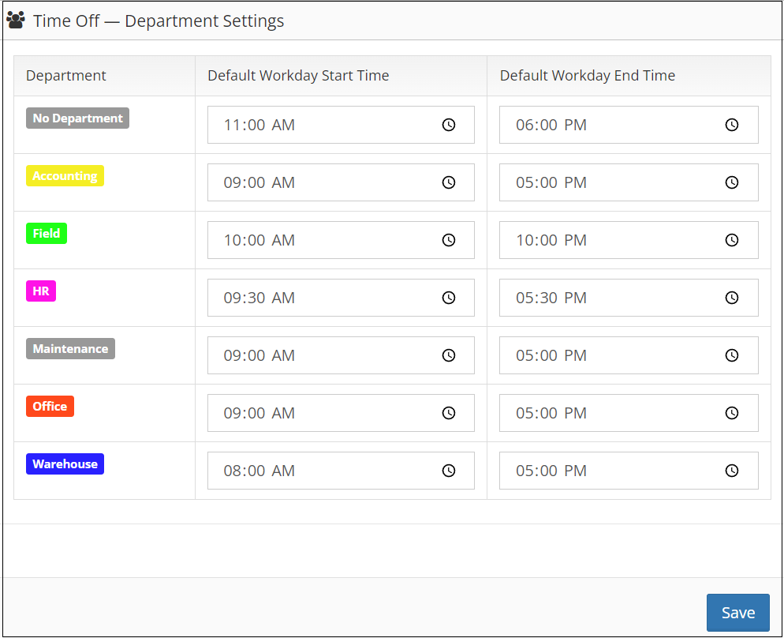Open the No Department end time clock picker
This screenshot has width=784, height=638.
tap(731, 125)
